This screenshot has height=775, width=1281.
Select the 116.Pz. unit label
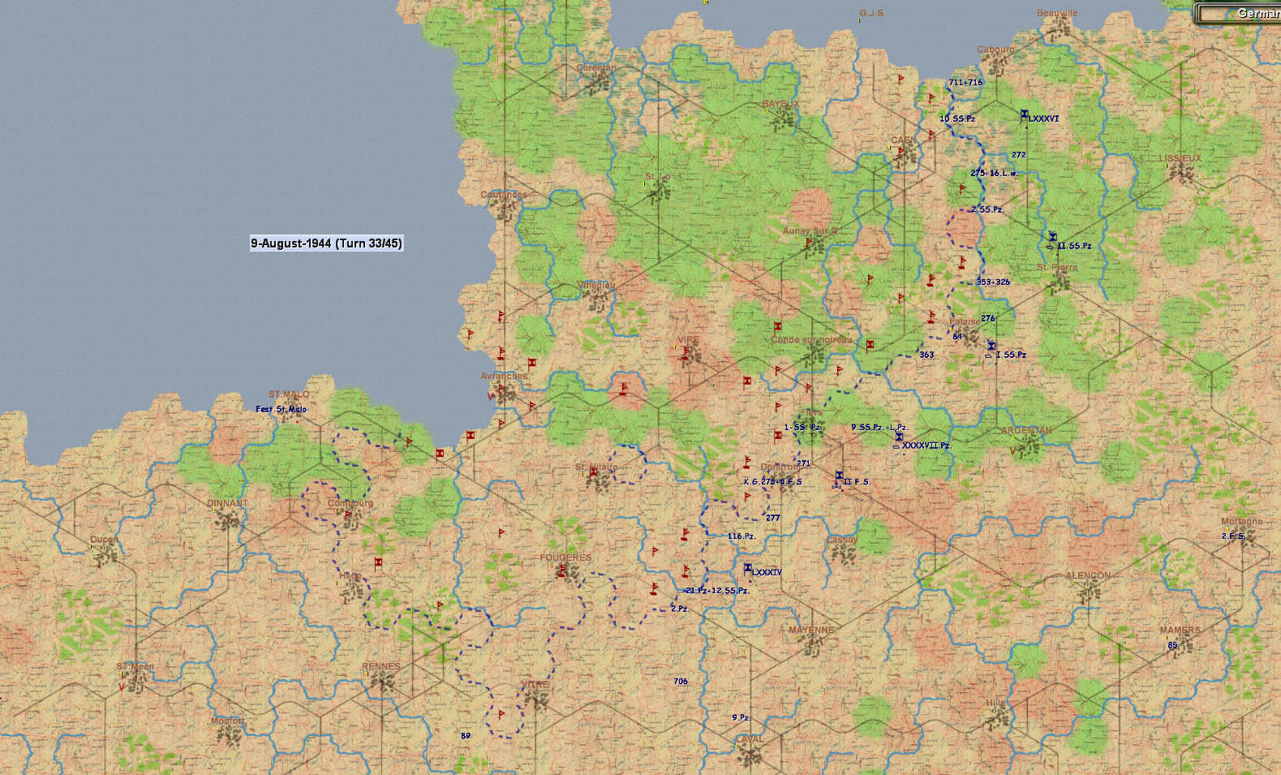point(742,536)
